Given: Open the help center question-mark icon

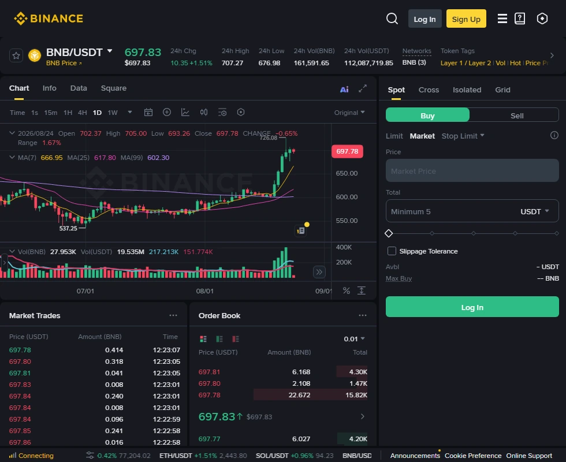Looking at the screenshot, I should [x=519, y=18].
